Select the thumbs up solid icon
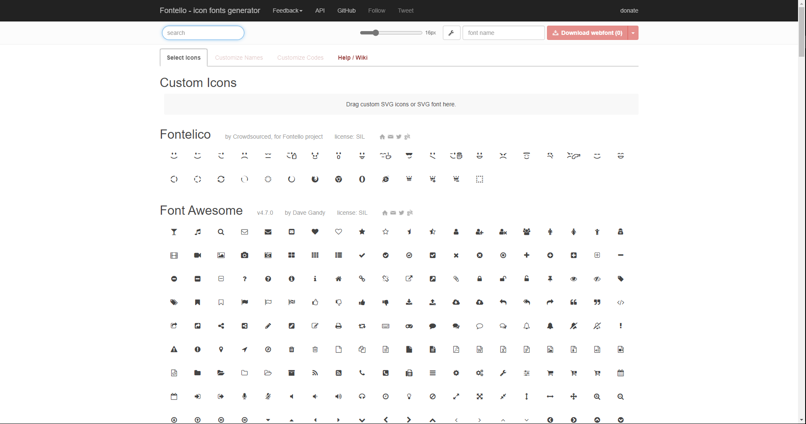Image resolution: width=806 pixels, height=424 pixels. [x=362, y=303]
